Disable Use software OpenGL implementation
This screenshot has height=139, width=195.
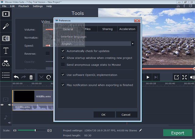(63, 75)
